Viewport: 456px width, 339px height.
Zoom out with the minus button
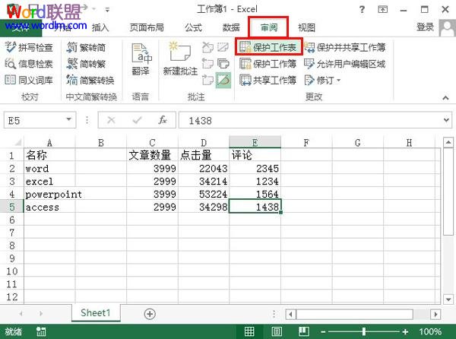pyautogui.click(x=323, y=331)
